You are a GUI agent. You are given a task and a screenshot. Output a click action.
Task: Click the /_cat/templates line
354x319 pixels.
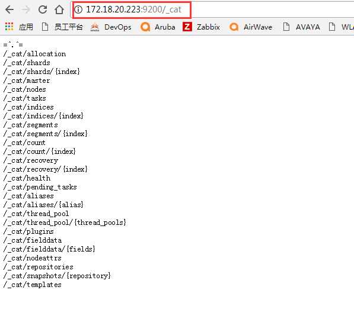[x=32, y=285]
